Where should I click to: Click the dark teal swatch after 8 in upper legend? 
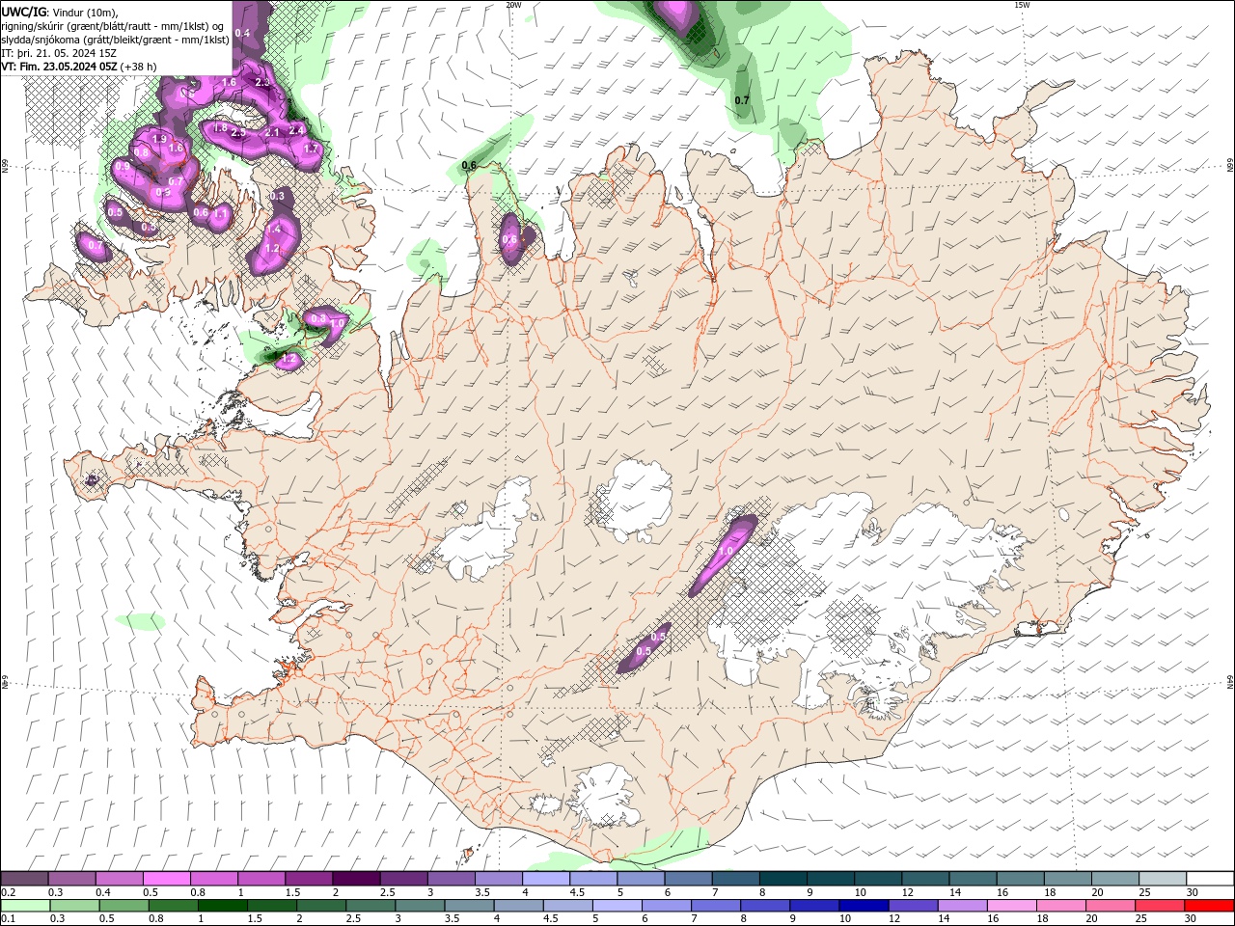783,879
